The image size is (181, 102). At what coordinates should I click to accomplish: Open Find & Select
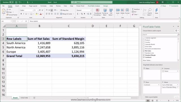[150, 12]
